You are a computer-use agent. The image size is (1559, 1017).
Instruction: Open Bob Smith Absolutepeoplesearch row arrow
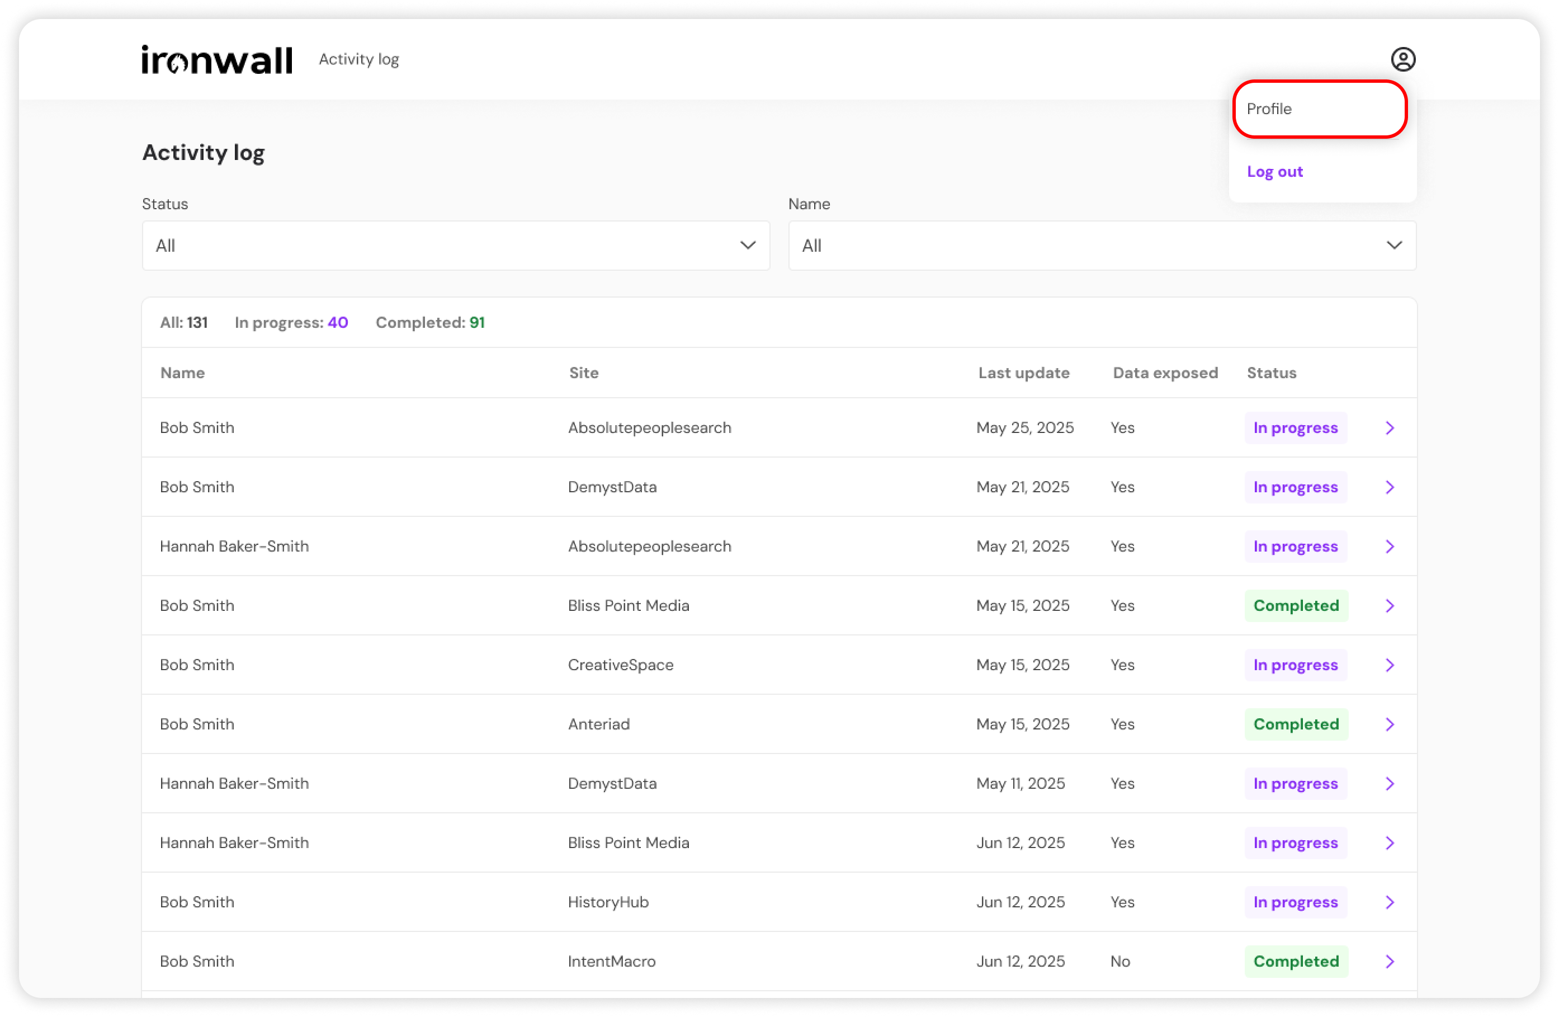[x=1390, y=428]
